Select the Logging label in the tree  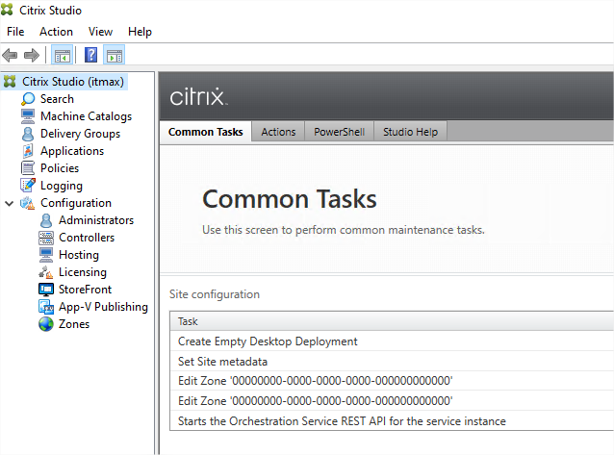pos(62,186)
